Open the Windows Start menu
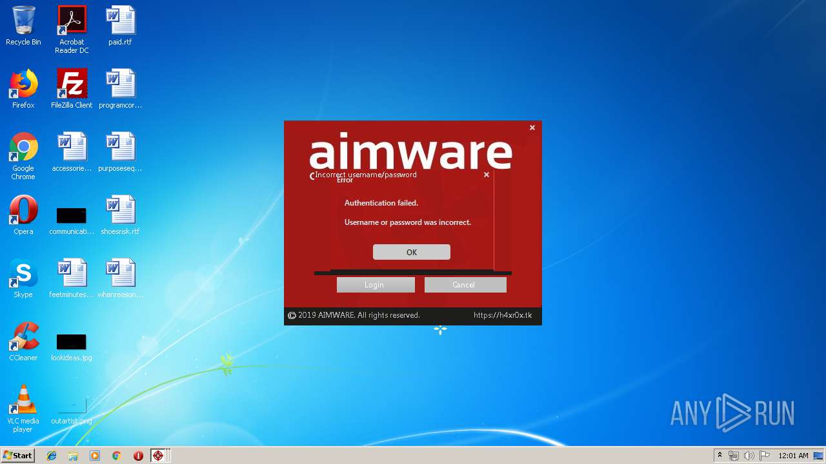The image size is (826, 464). (x=18, y=456)
